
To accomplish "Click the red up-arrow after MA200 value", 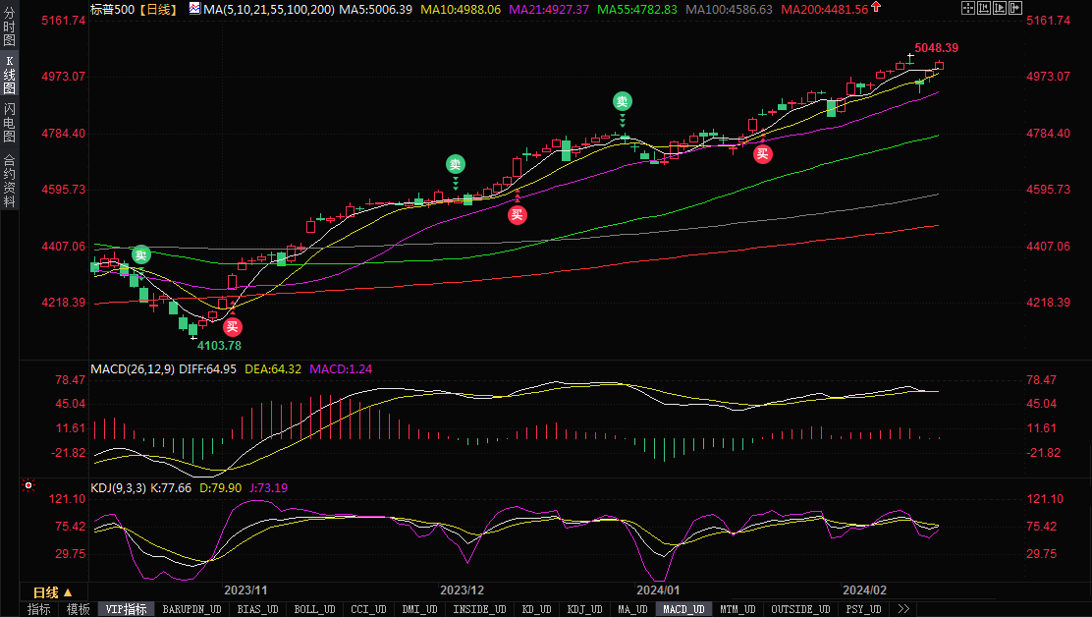I will [876, 8].
